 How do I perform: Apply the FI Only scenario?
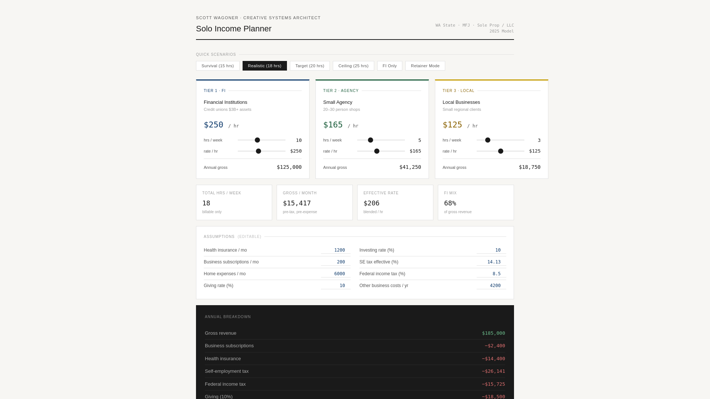pyautogui.click(x=390, y=66)
